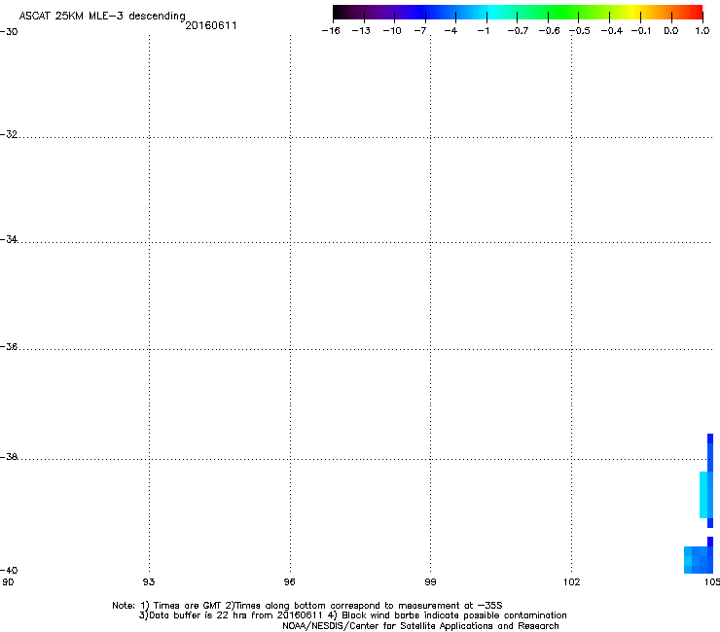Click latitude axis label -30
This screenshot has width=720, height=632.
pos(9,32)
